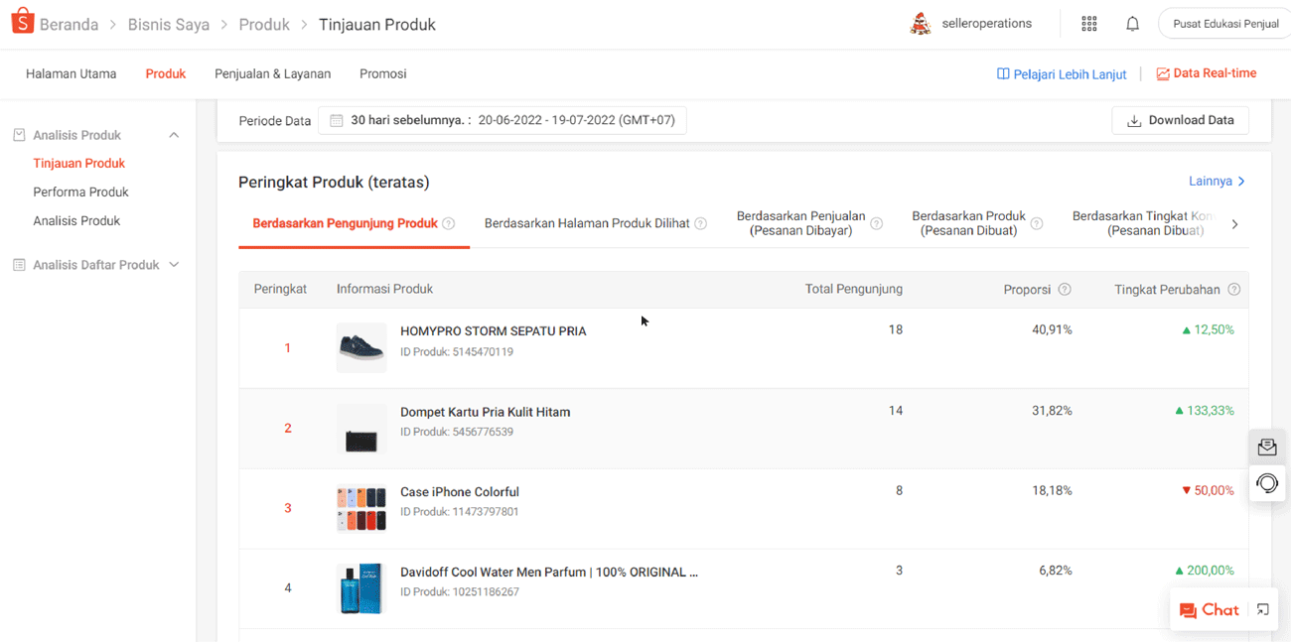This screenshot has height=642, width=1291.
Task: Open the Penjualan & Layanan menu
Action: (x=272, y=73)
